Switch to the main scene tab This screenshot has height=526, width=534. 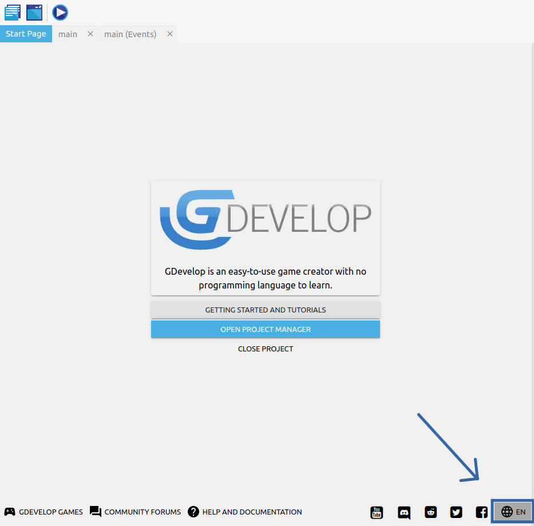point(68,34)
